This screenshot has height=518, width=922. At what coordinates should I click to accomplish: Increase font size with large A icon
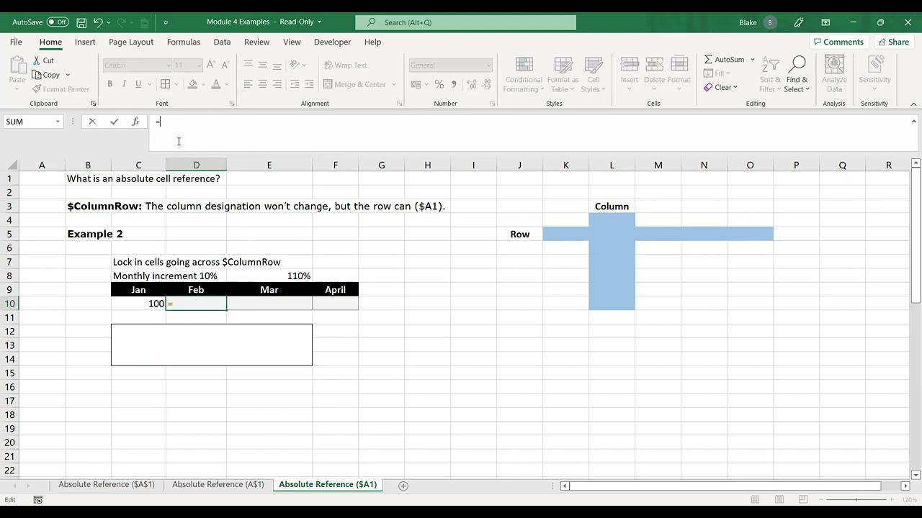[x=211, y=65]
